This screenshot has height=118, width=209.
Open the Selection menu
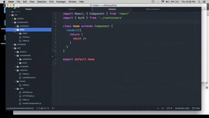[x=42, y=2]
